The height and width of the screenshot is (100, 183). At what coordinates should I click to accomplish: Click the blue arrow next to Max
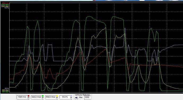76,97
